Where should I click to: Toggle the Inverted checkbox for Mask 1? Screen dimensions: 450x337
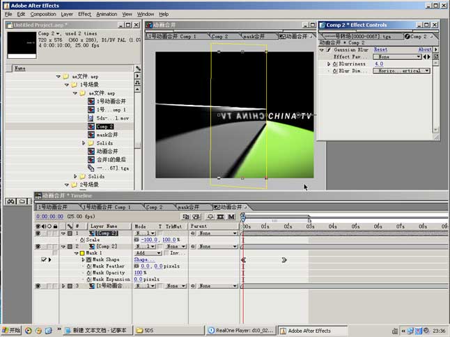coord(166,253)
